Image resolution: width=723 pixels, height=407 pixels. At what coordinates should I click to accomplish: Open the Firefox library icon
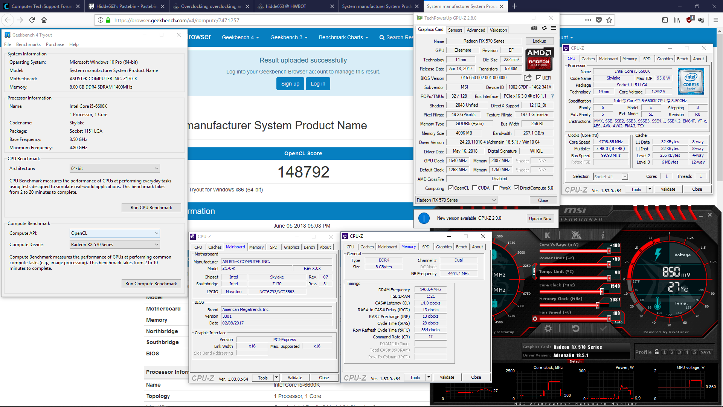(x=677, y=20)
